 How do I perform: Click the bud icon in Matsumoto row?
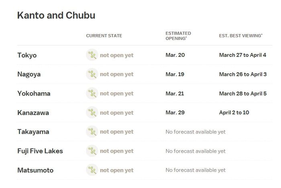point(92,170)
